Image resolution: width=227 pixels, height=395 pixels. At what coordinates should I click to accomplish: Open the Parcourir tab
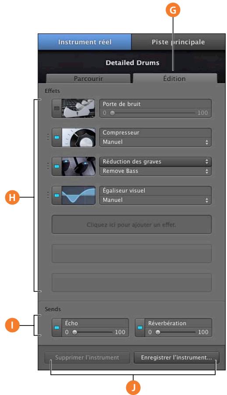click(88, 79)
